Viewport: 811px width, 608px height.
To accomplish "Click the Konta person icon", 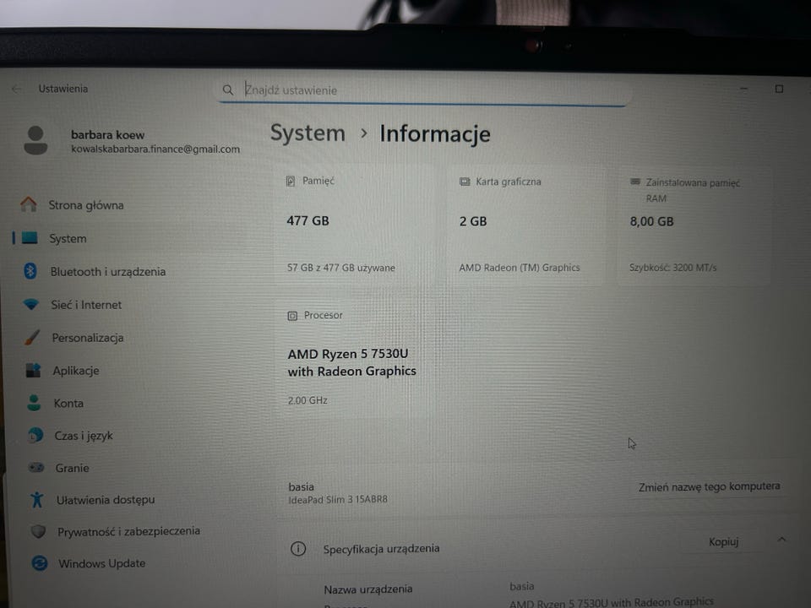I will pos(34,403).
